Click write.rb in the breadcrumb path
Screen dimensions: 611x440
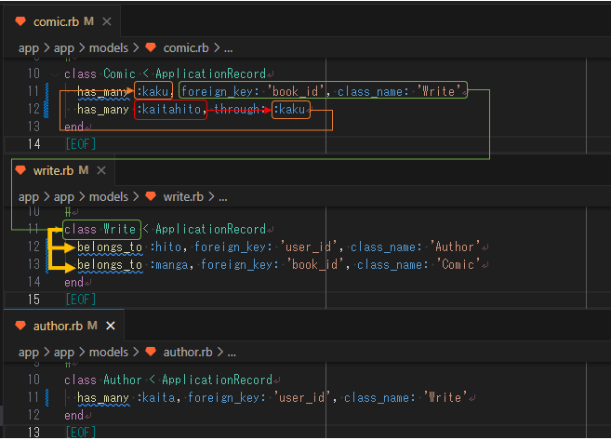click(183, 197)
